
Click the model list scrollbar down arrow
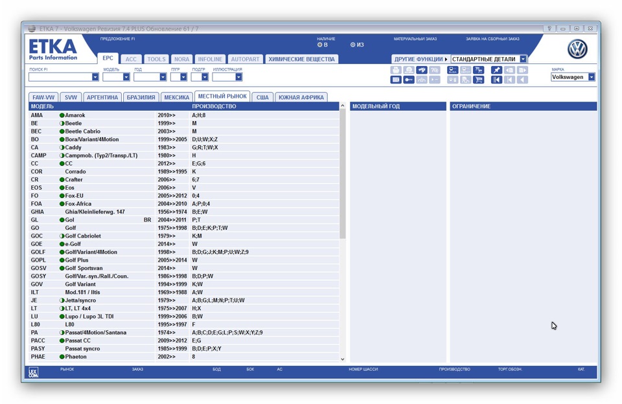click(x=342, y=359)
